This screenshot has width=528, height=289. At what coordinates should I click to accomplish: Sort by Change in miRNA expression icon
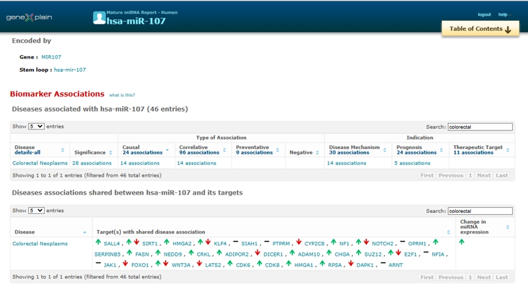(x=508, y=227)
